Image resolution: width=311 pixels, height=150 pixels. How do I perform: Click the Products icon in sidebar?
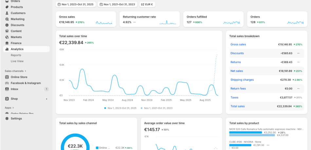[x=7, y=7]
